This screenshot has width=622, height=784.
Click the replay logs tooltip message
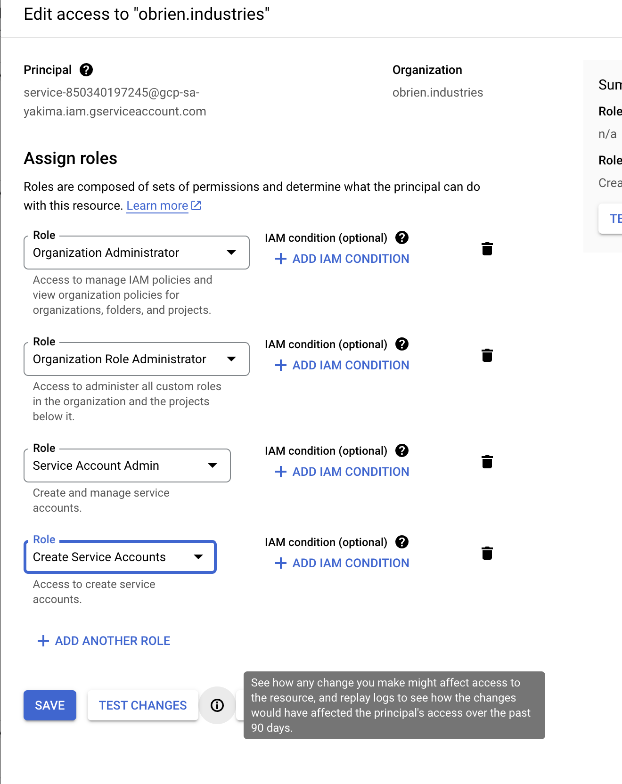pyautogui.click(x=394, y=705)
